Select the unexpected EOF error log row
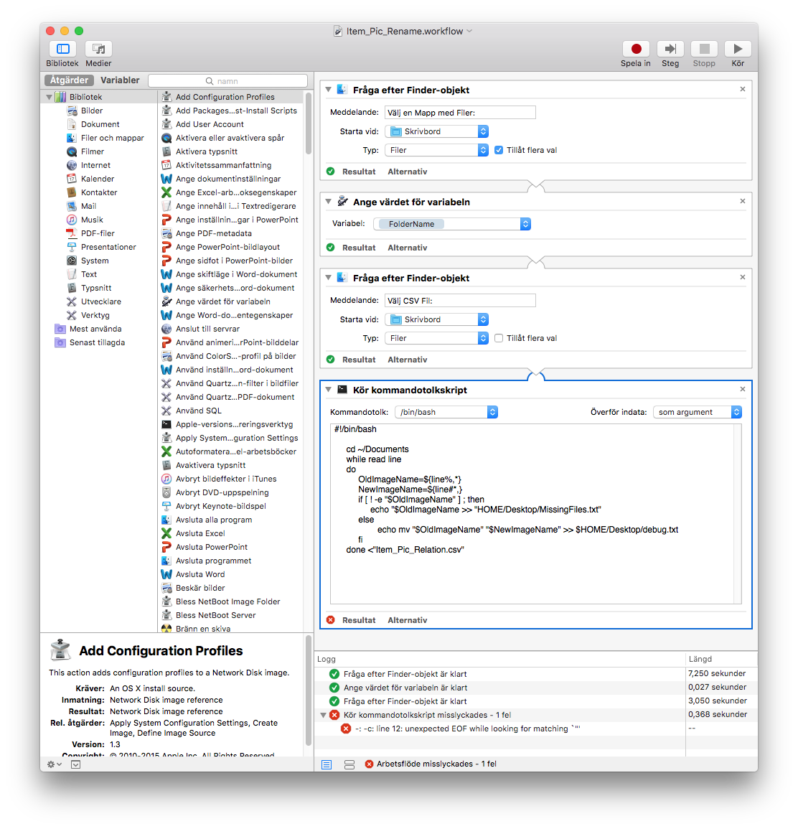This screenshot has width=798, height=829. coord(500,729)
